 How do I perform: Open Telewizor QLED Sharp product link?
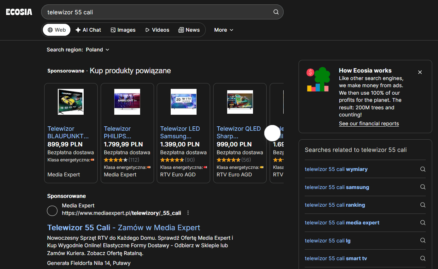point(239,132)
